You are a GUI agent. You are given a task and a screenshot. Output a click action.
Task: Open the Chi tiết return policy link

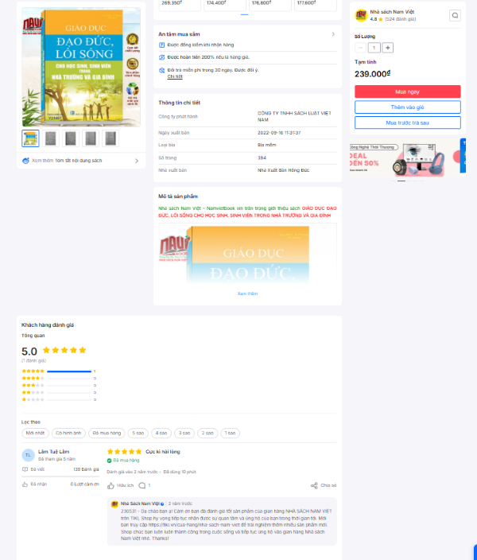[175, 76]
